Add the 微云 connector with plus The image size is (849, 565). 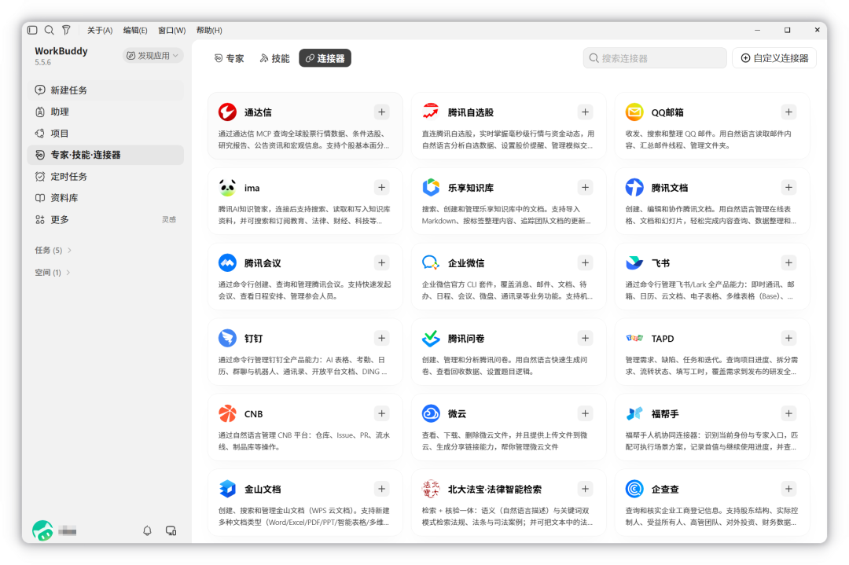coord(586,413)
